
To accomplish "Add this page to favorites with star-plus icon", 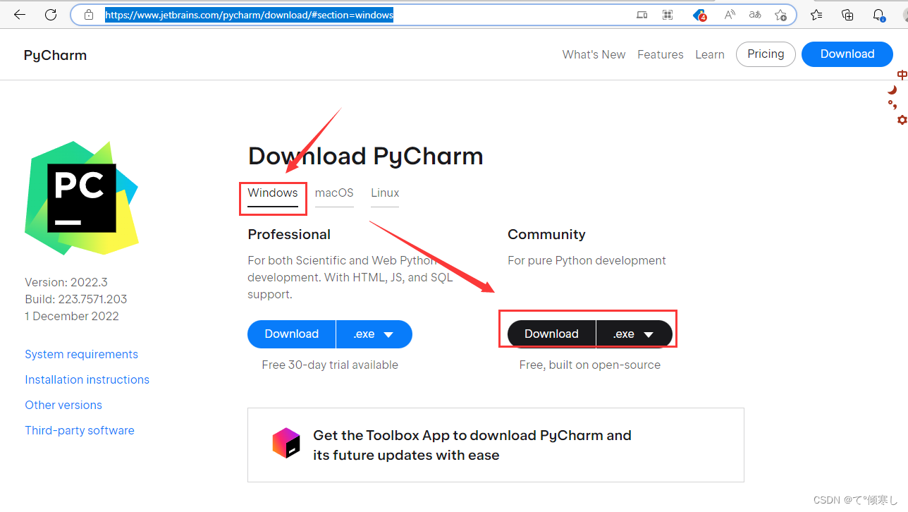I will point(780,15).
